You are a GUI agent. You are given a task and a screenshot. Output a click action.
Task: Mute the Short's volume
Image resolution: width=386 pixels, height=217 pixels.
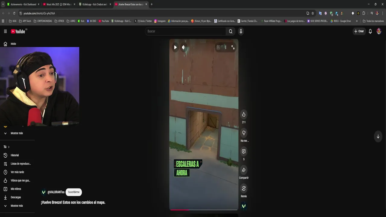tap(183, 47)
